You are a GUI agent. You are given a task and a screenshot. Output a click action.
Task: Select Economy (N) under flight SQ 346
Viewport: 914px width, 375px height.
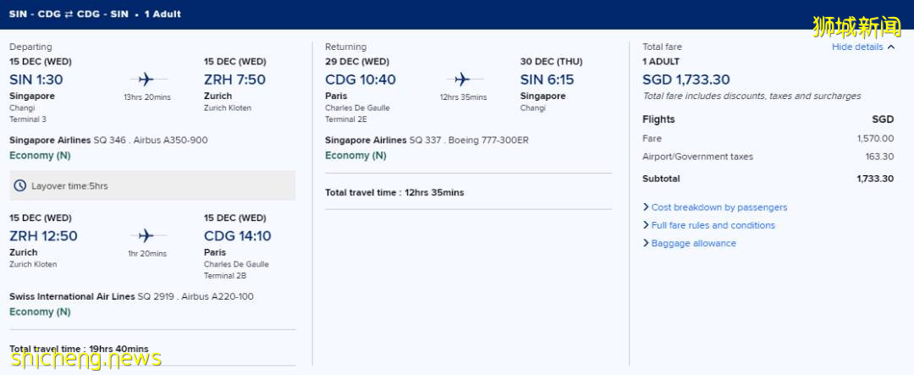[40, 156]
